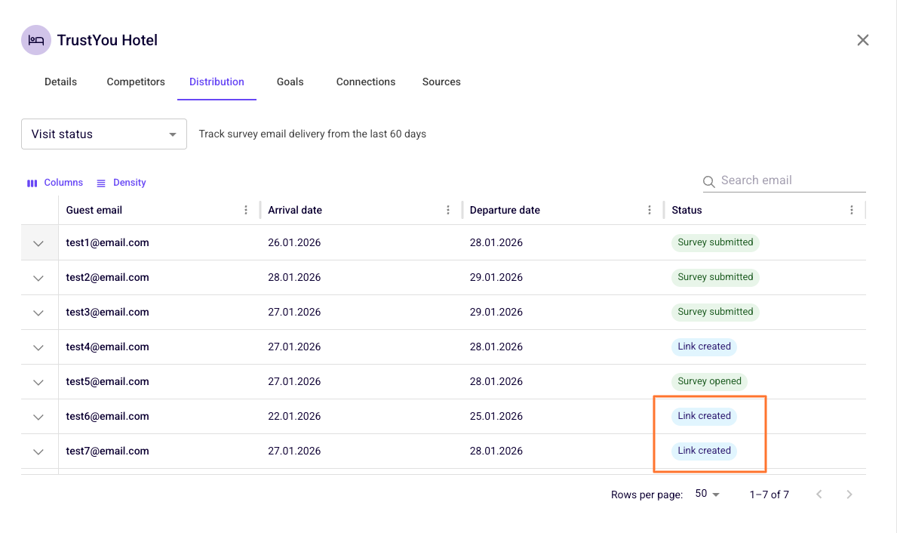Screen dimensions: 897x533
Task: Open Status column options menu
Action: coord(851,210)
